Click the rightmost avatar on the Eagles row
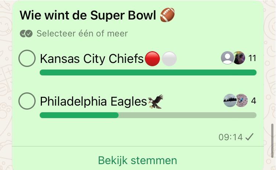The height and width of the screenshot is (170, 276). click(242, 100)
